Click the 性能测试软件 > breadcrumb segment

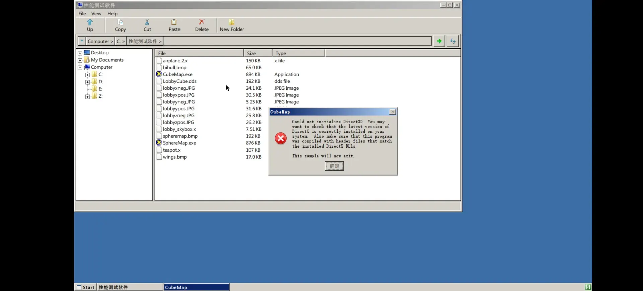click(145, 41)
